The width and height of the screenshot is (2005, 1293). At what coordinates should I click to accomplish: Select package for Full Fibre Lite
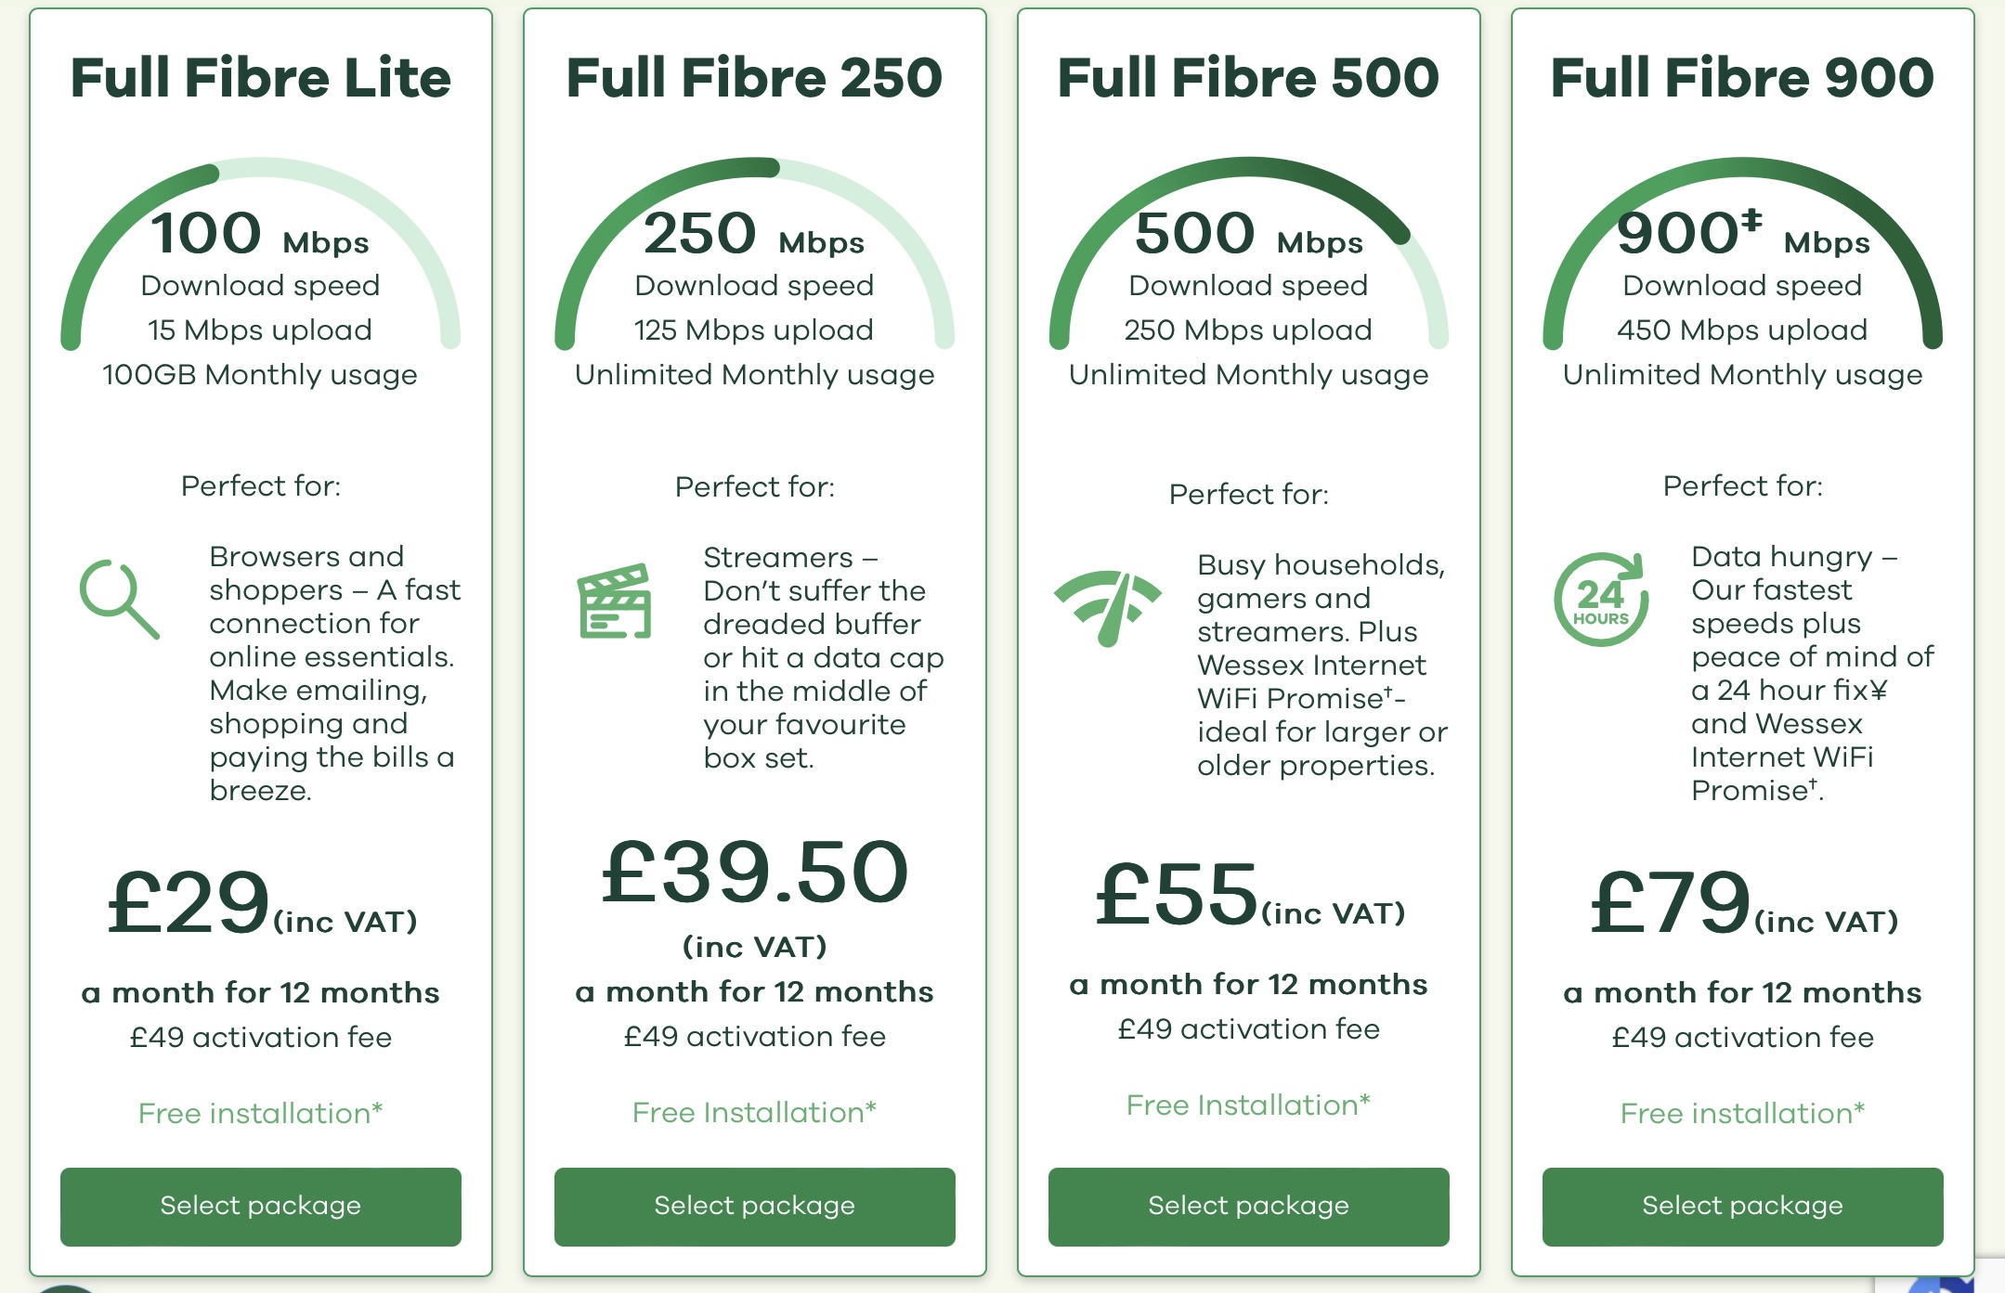[261, 1206]
